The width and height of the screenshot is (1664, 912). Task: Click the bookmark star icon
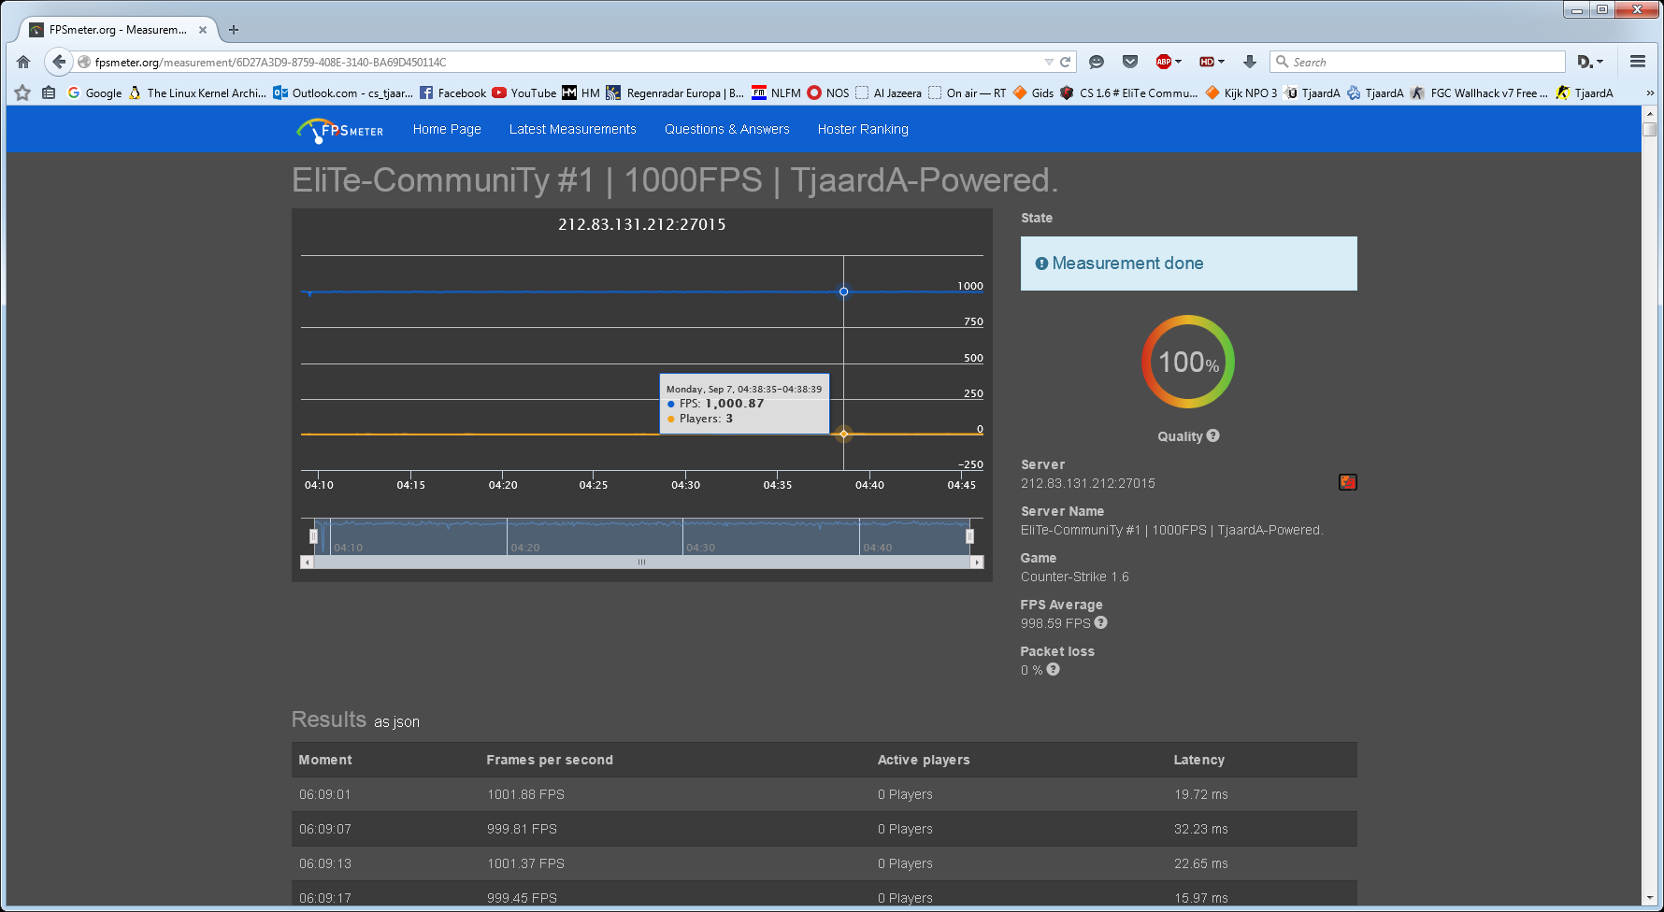click(22, 93)
